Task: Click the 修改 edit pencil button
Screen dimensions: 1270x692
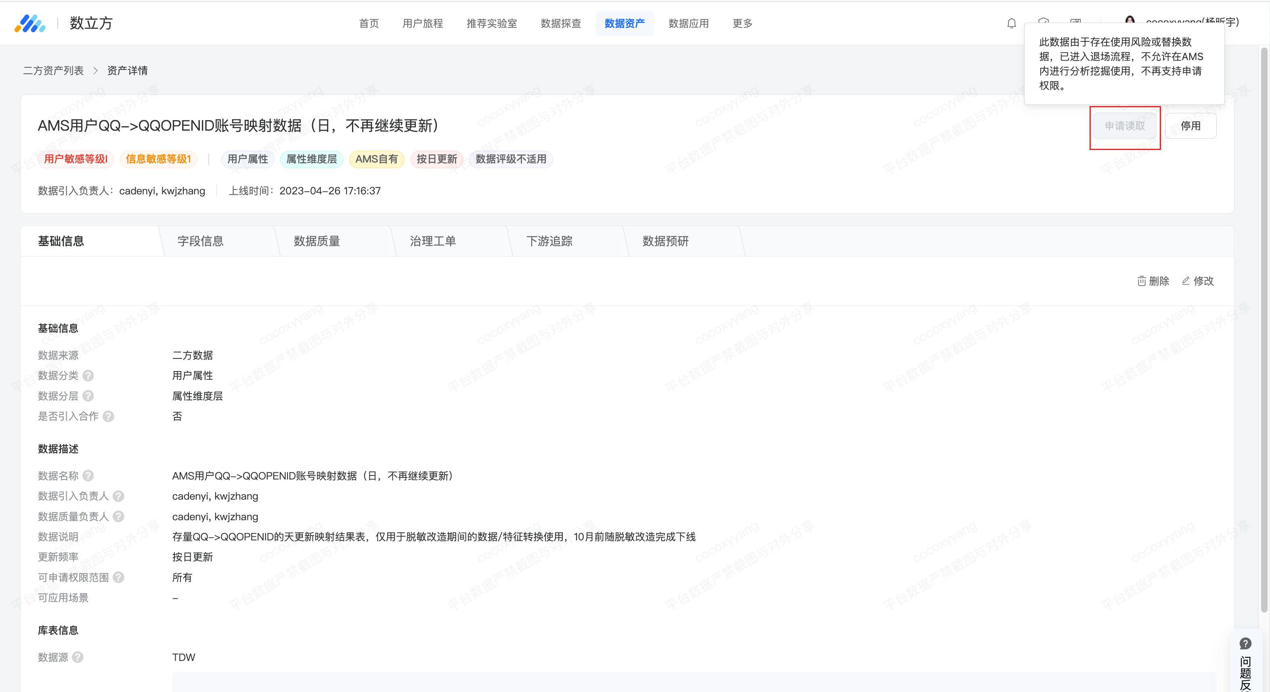Action: point(1197,281)
